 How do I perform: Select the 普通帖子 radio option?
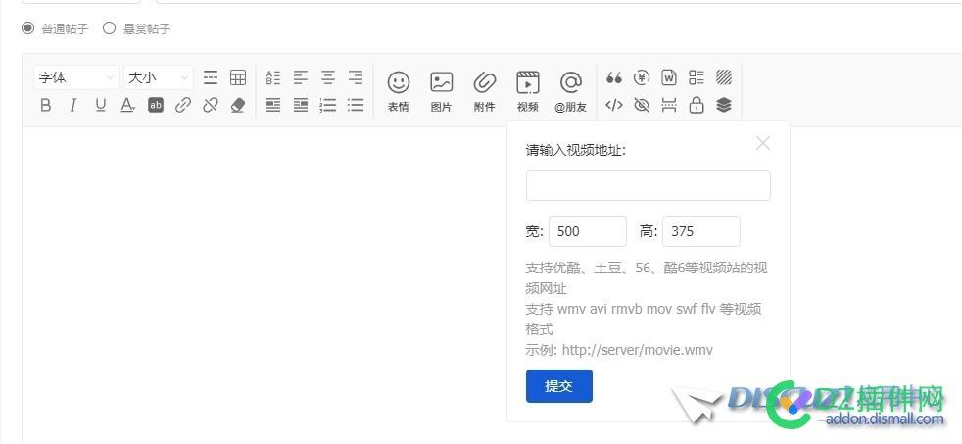(x=28, y=28)
